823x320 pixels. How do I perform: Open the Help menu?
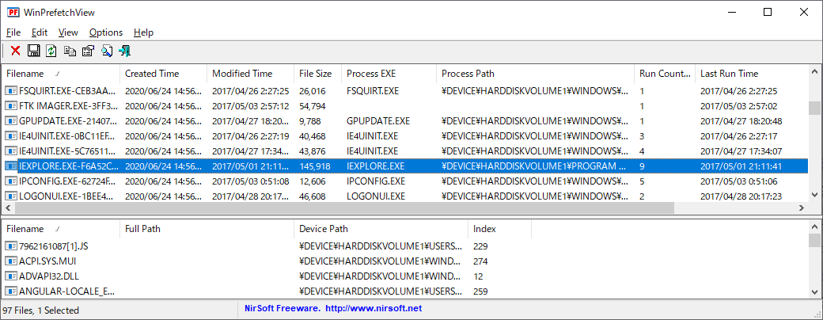click(x=143, y=32)
